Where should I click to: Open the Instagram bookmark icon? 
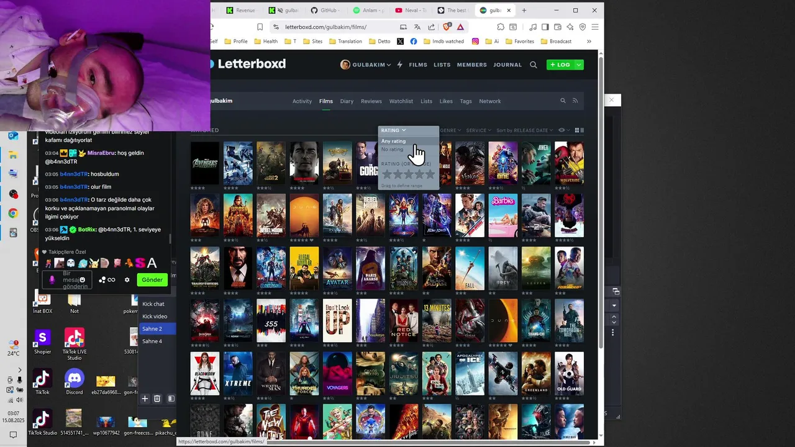click(x=475, y=42)
